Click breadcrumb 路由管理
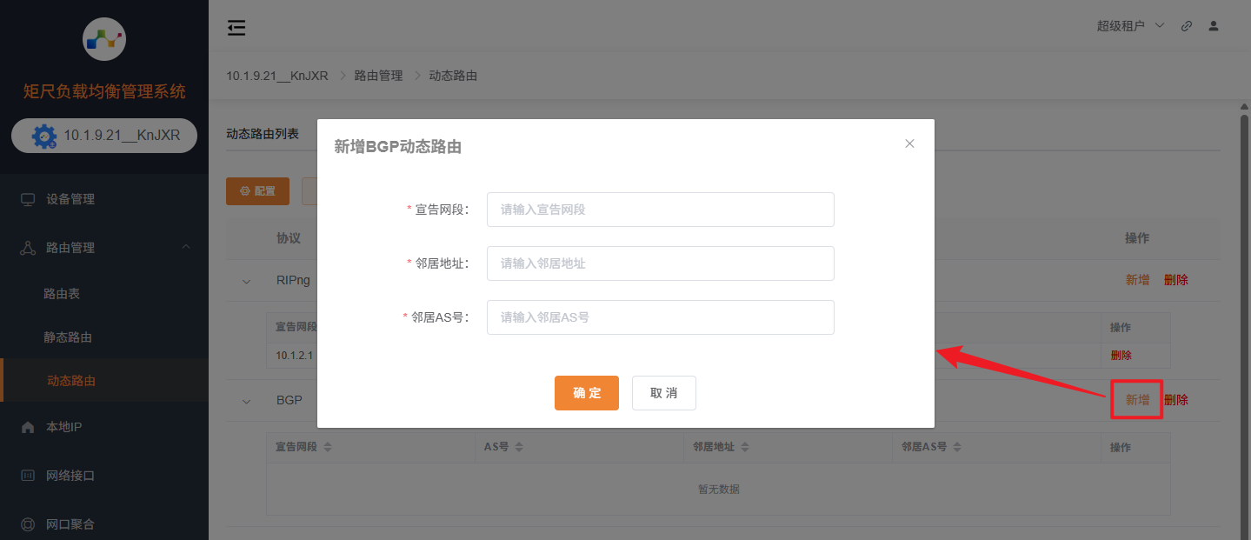This screenshot has height=540, width=1251. click(x=379, y=76)
